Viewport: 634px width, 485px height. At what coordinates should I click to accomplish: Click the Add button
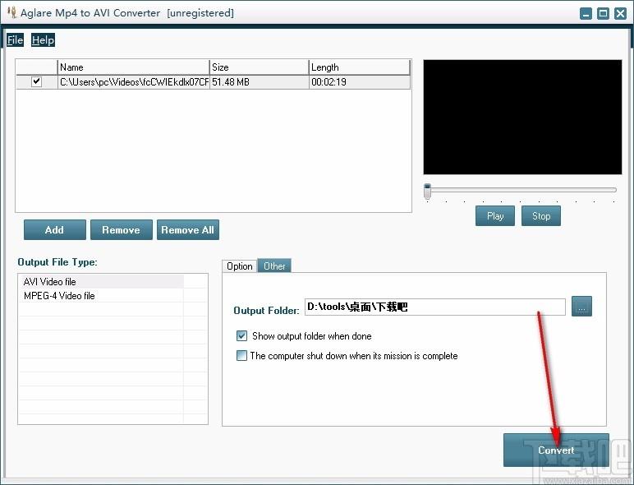pos(54,230)
